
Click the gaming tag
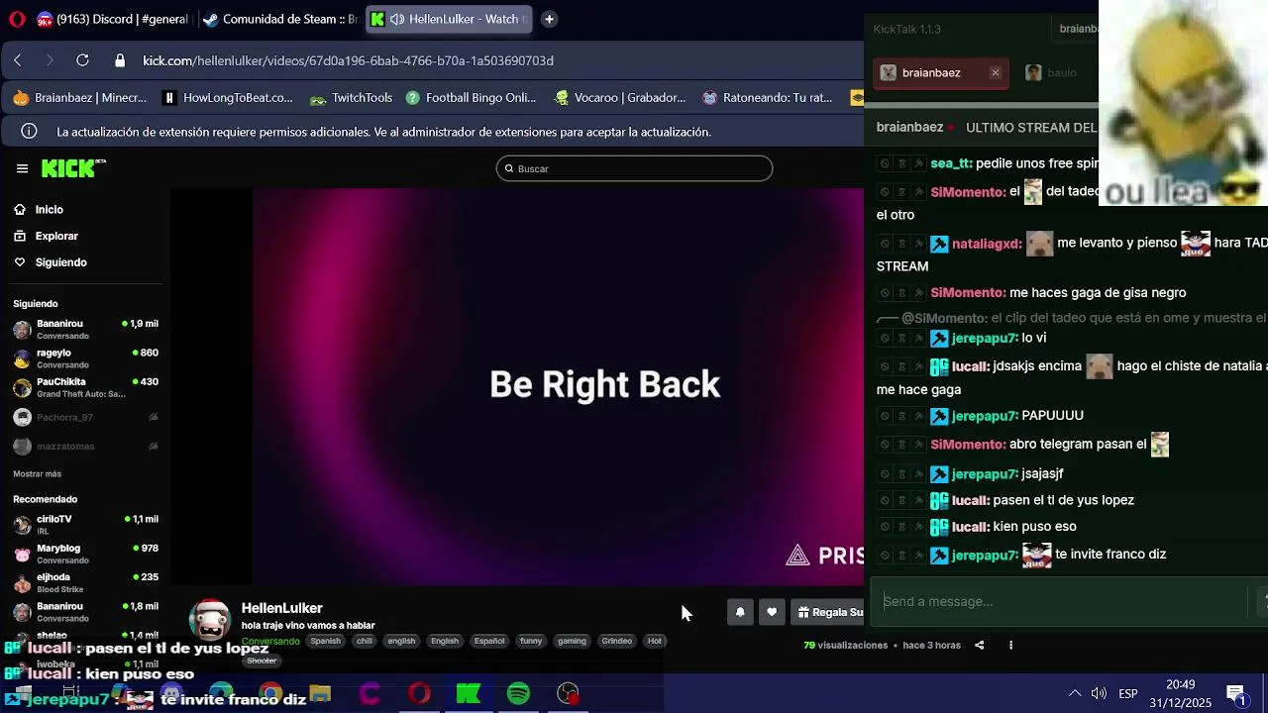(x=572, y=641)
